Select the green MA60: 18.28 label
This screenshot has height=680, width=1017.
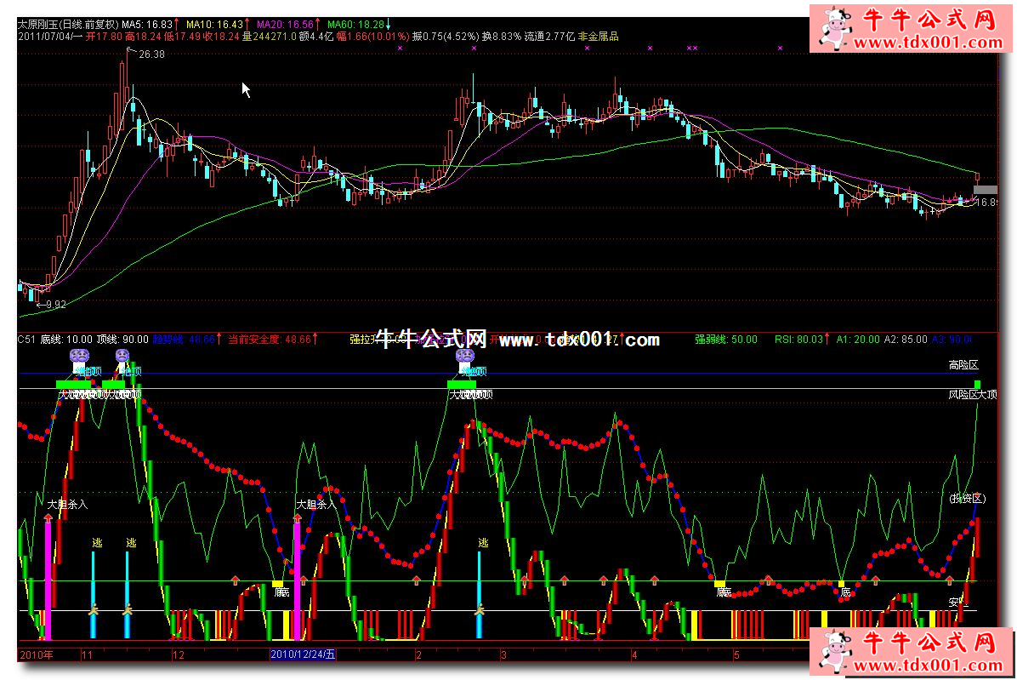tap(355, 25)
